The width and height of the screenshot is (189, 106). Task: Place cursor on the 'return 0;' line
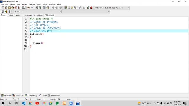(38, 43)
